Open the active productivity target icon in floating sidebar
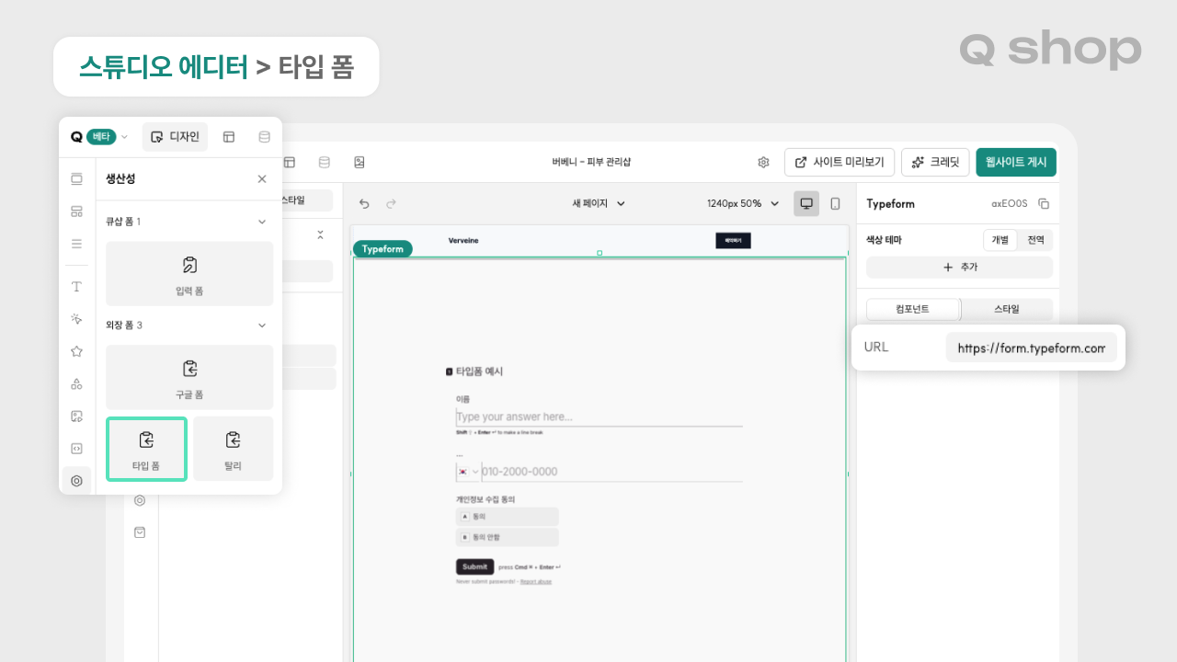 click(x=76, y=481)
